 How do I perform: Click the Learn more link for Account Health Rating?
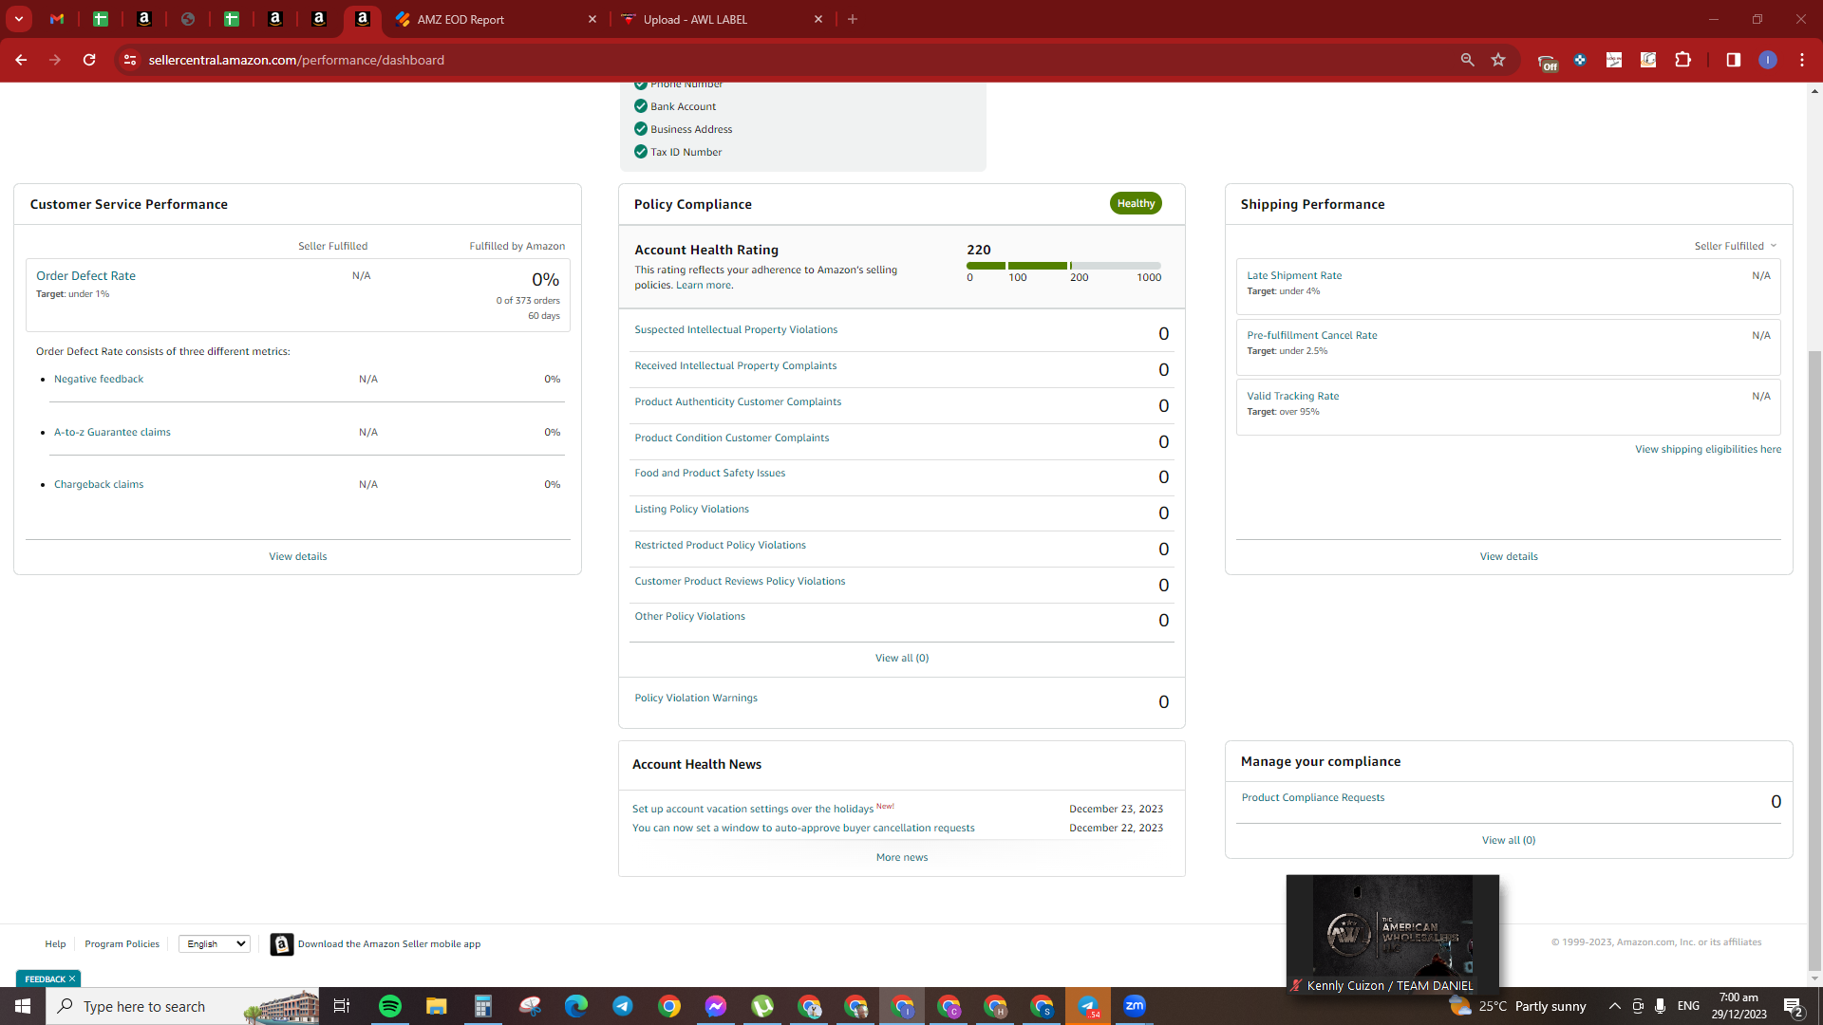(x=704, y=285)
